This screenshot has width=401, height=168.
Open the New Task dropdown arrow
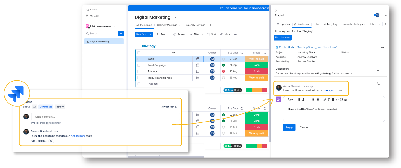(151, 34)
